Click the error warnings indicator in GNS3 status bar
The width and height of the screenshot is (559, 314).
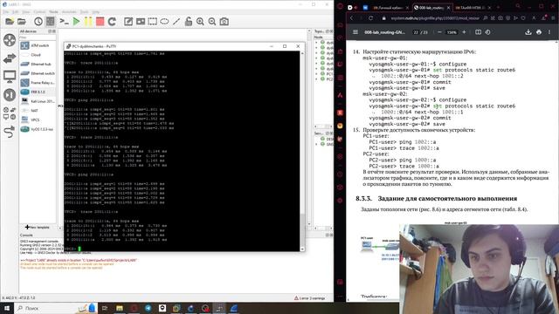(309, 298)
